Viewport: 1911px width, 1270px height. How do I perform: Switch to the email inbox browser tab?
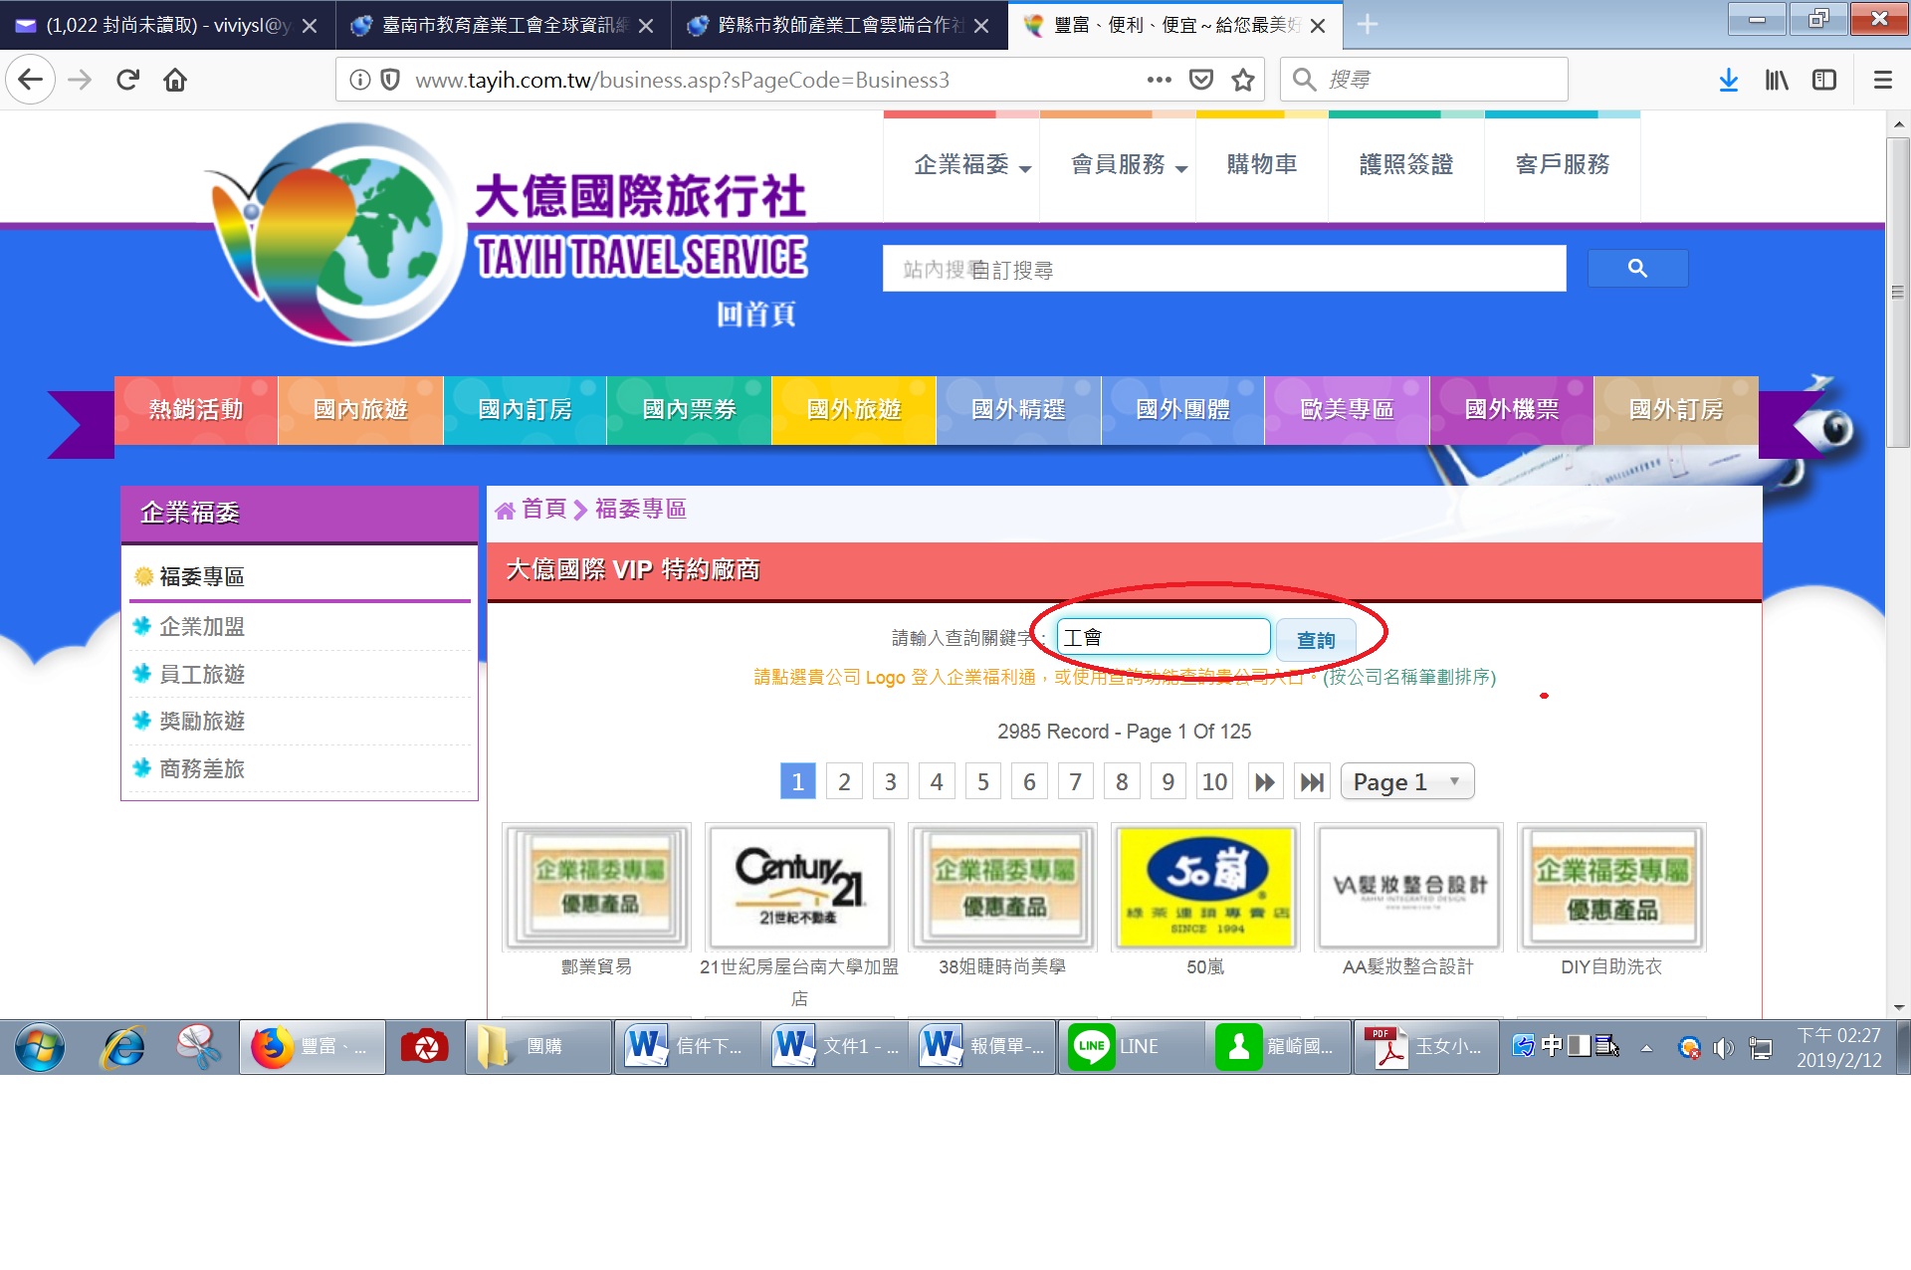pyautogui.click(x=167, y=25)
